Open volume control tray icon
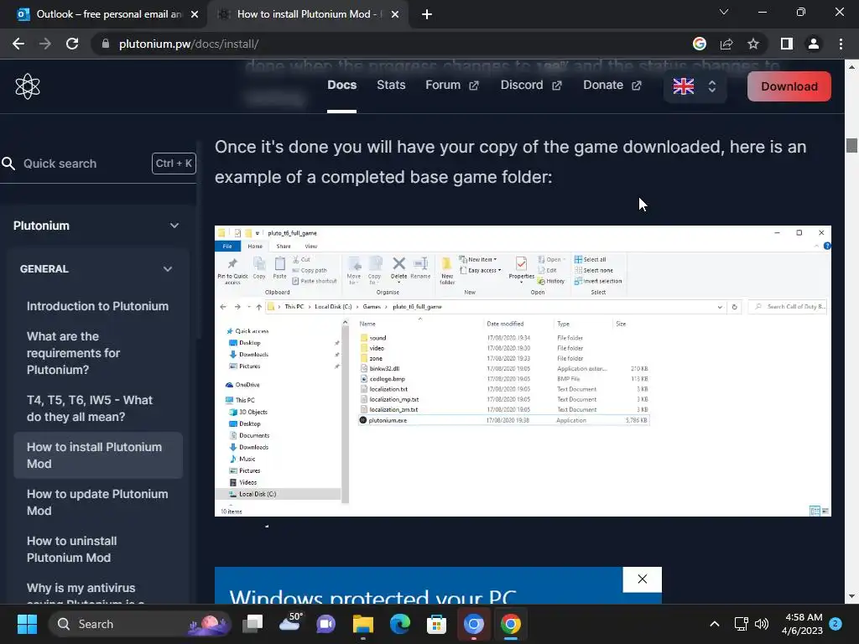This screenshot has width=859, height=644. pos(762,624)
